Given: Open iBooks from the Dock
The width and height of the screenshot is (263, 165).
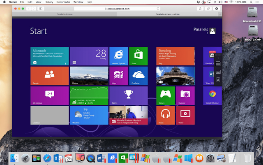Looking at the screenshot, I should coord(199,158).
